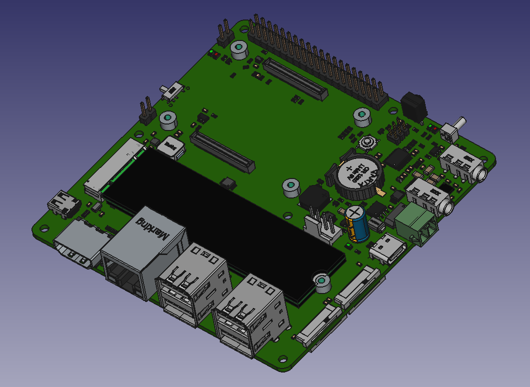Select the white 2-pin connector beside the capacitor
The width and height of the screenshot is (530, 387).
[322, 226]
